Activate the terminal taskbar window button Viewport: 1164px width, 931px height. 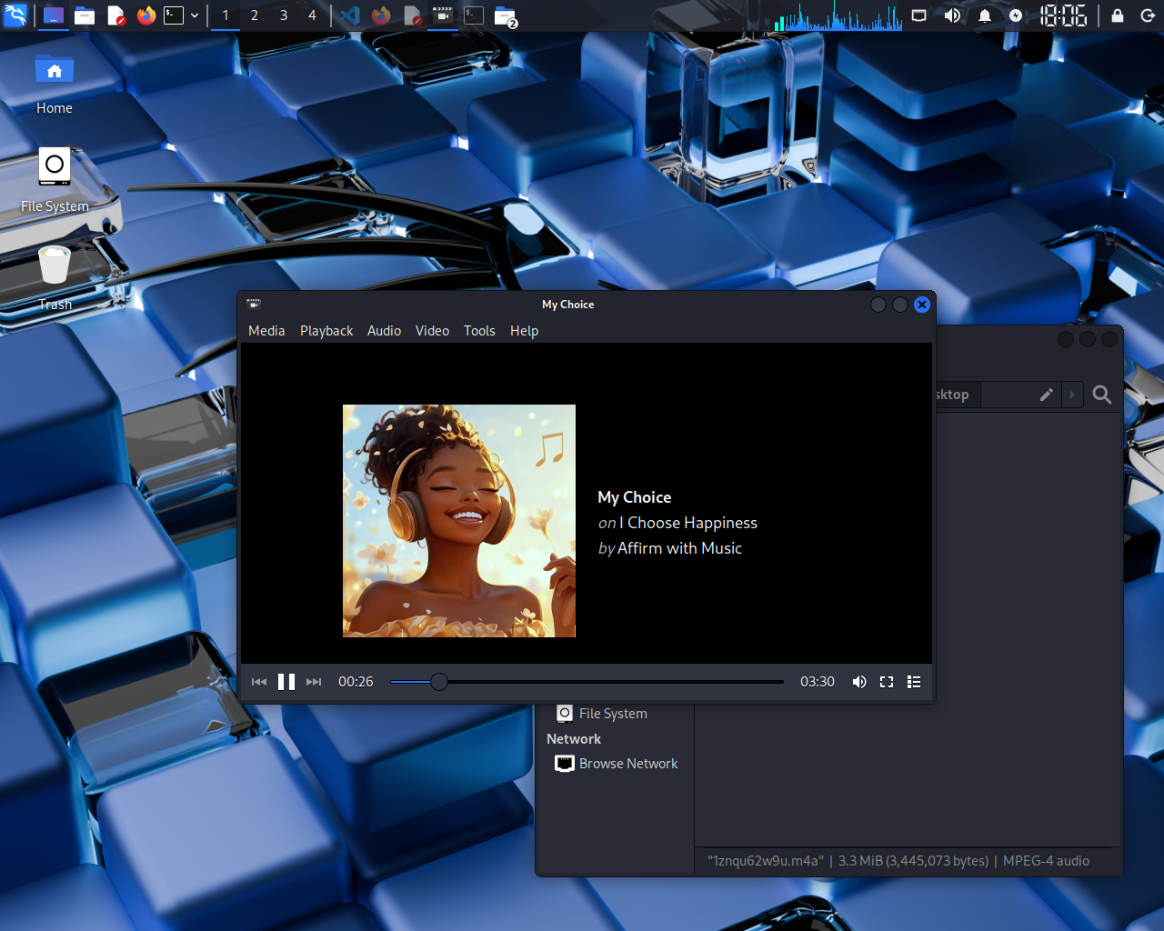click(x=474, y=15)
